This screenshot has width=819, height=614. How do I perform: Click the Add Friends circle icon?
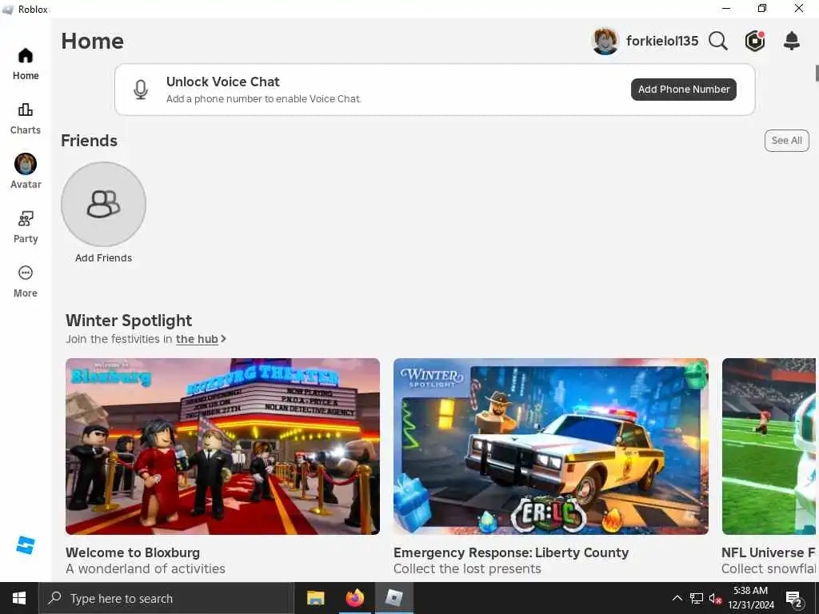pyautogui.click(x=103, y=204)
